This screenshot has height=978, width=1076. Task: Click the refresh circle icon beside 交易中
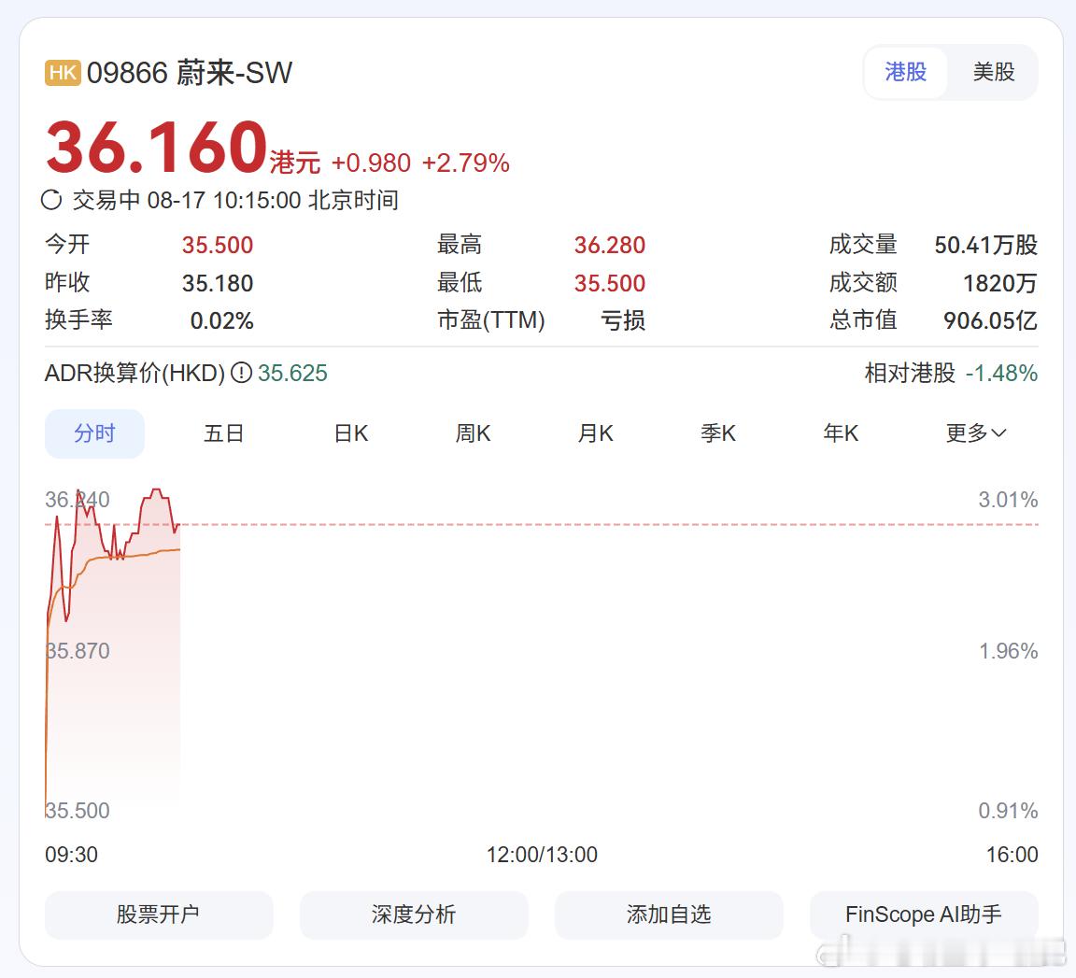(51, 201)
